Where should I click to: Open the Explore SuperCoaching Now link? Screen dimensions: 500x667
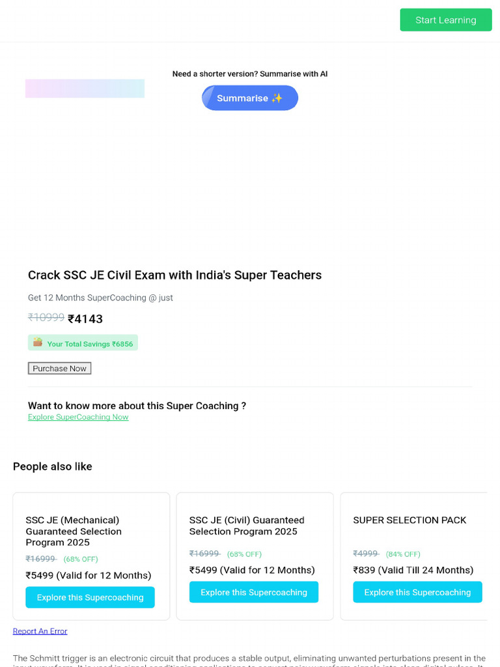click(x=78, y=417)
